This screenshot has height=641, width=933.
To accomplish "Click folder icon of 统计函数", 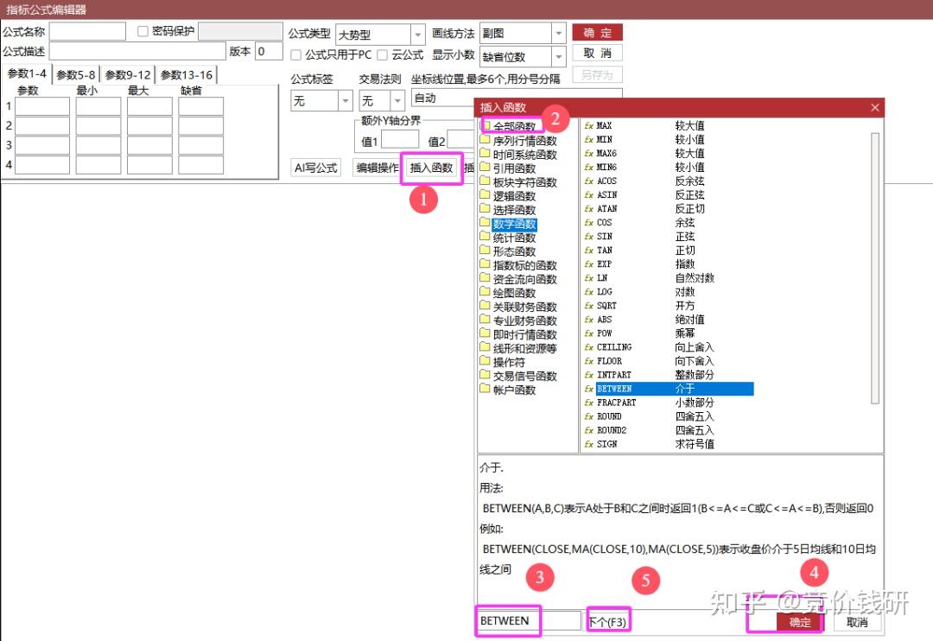I will [485, 238].
